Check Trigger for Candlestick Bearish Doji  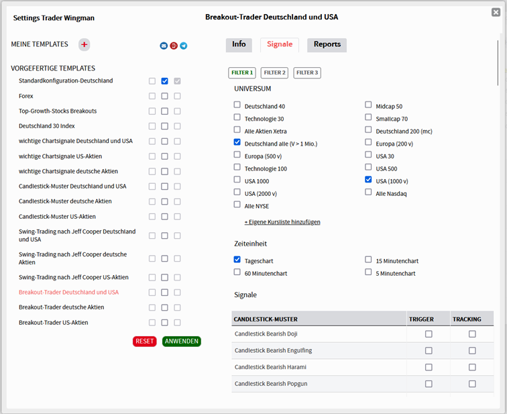429,334
